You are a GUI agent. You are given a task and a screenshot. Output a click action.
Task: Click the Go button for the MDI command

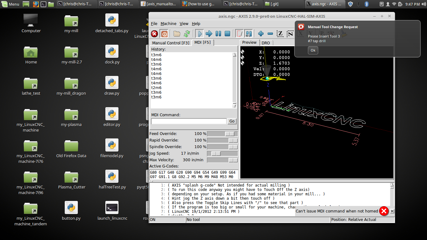(232, 121)
